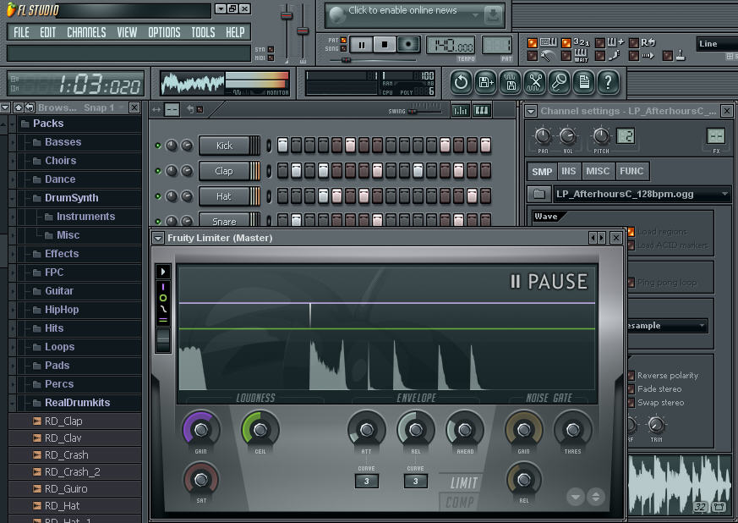Click the help question mark icon
Image resolution: width=738 pixels, height=523 pixels.
coord(608,82)
